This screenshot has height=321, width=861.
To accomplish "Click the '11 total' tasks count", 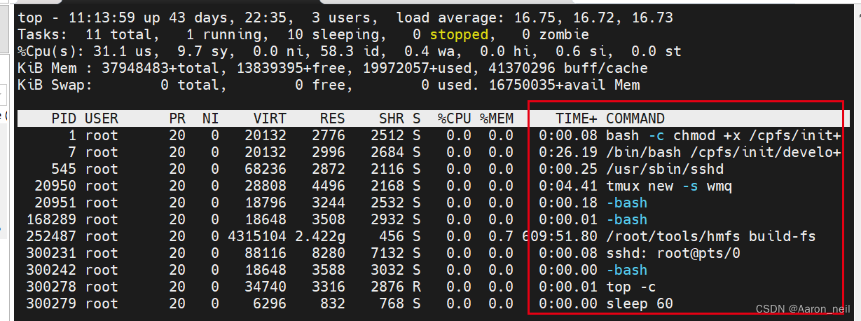I will (118, 34).
